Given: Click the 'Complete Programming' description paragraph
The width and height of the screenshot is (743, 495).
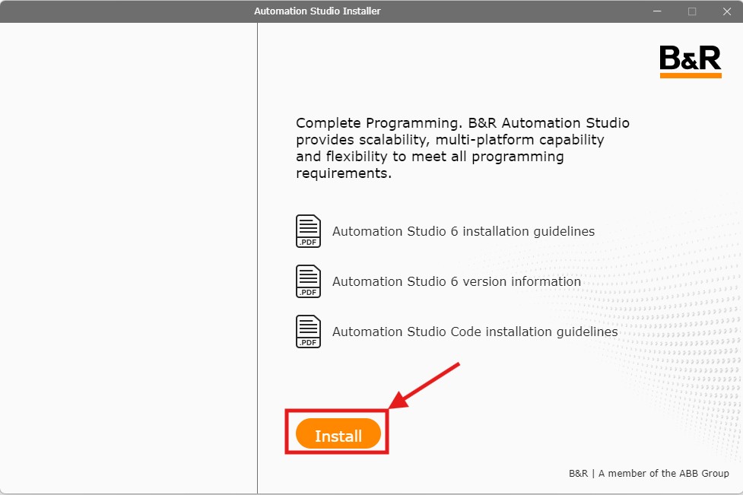Looking at the screenshot, I should 462,148.
